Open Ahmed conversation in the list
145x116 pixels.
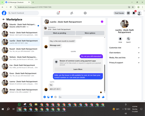(20, 91)
